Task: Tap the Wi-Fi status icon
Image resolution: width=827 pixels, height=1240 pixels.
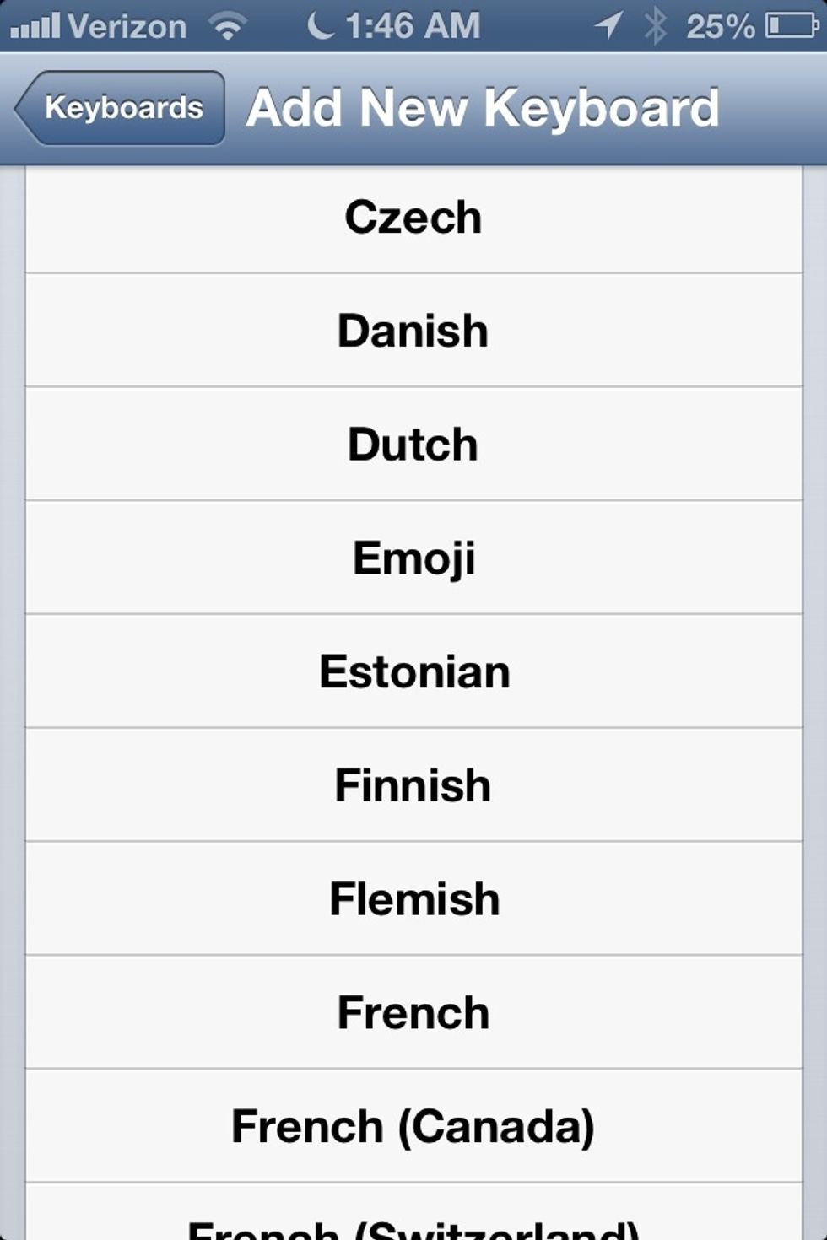Action: [x=228, y=26]
